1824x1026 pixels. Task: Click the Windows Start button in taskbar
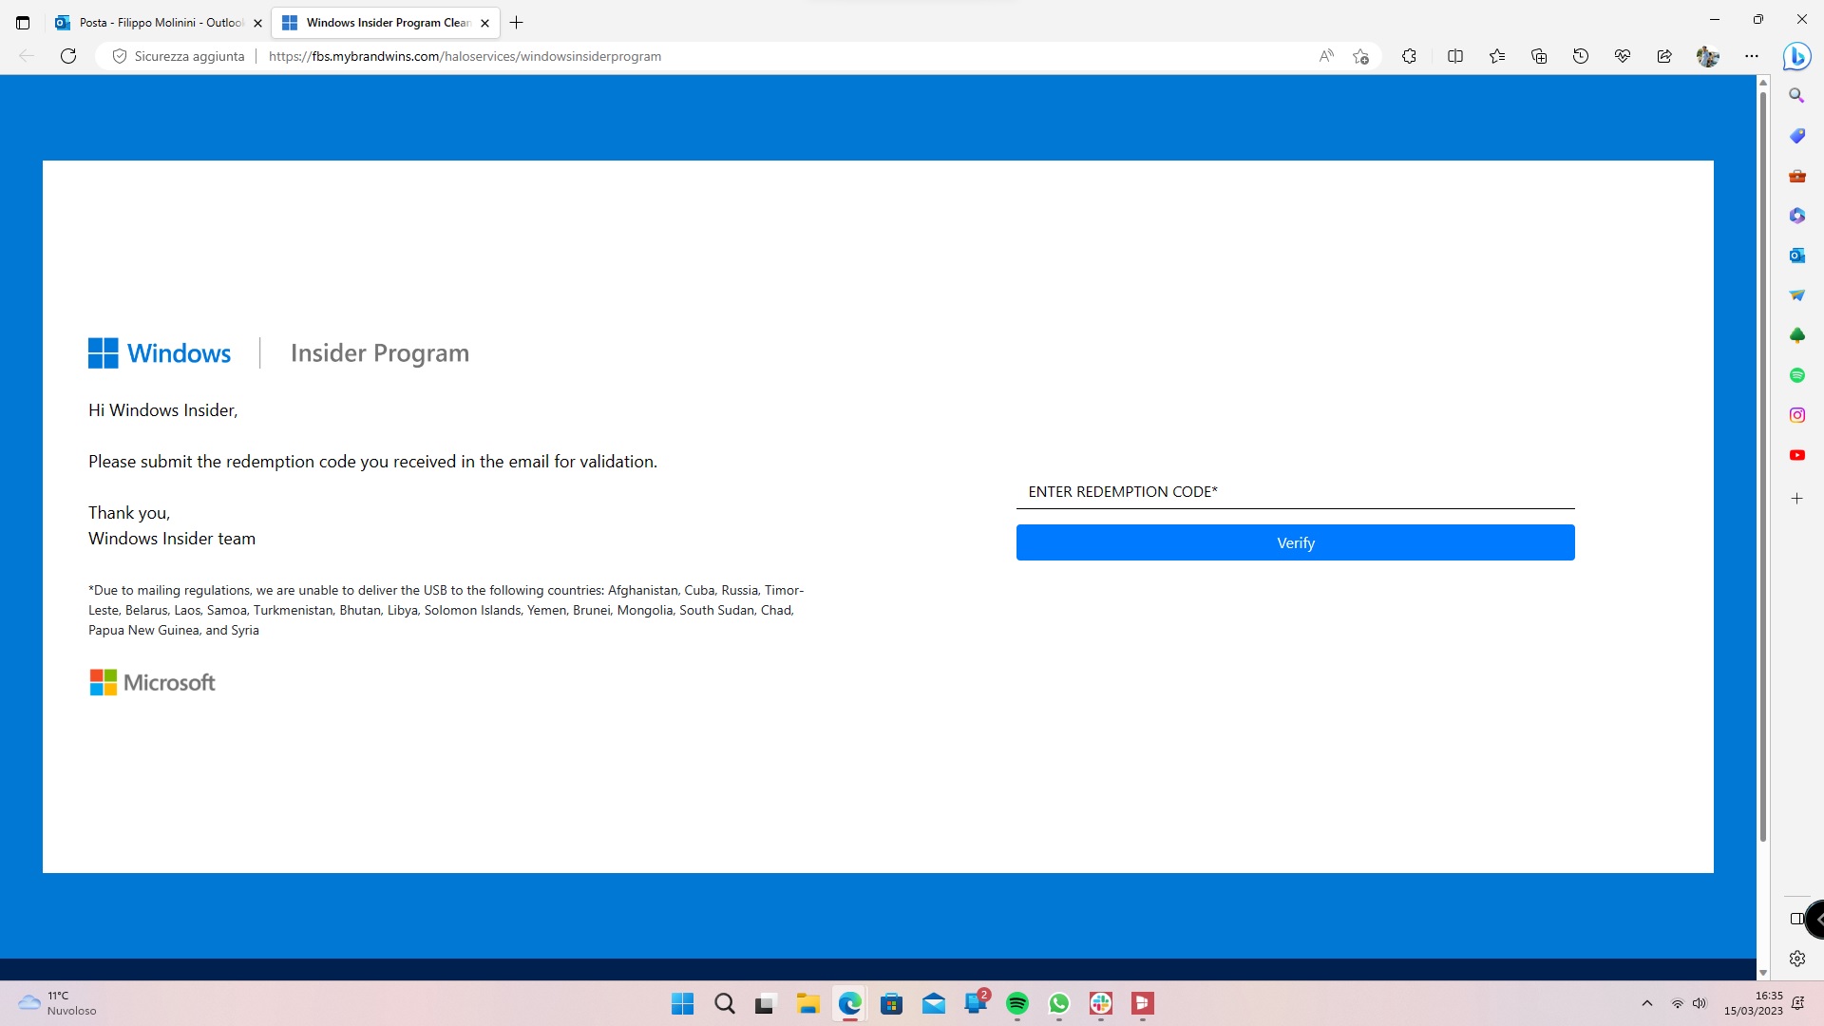(x=683, y=1002)
